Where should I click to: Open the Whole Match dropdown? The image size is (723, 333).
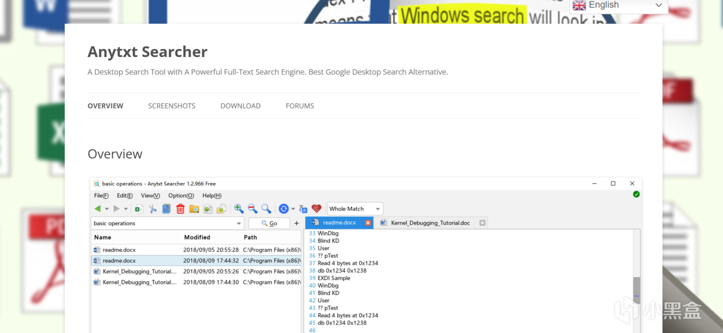tap(355, 209)
